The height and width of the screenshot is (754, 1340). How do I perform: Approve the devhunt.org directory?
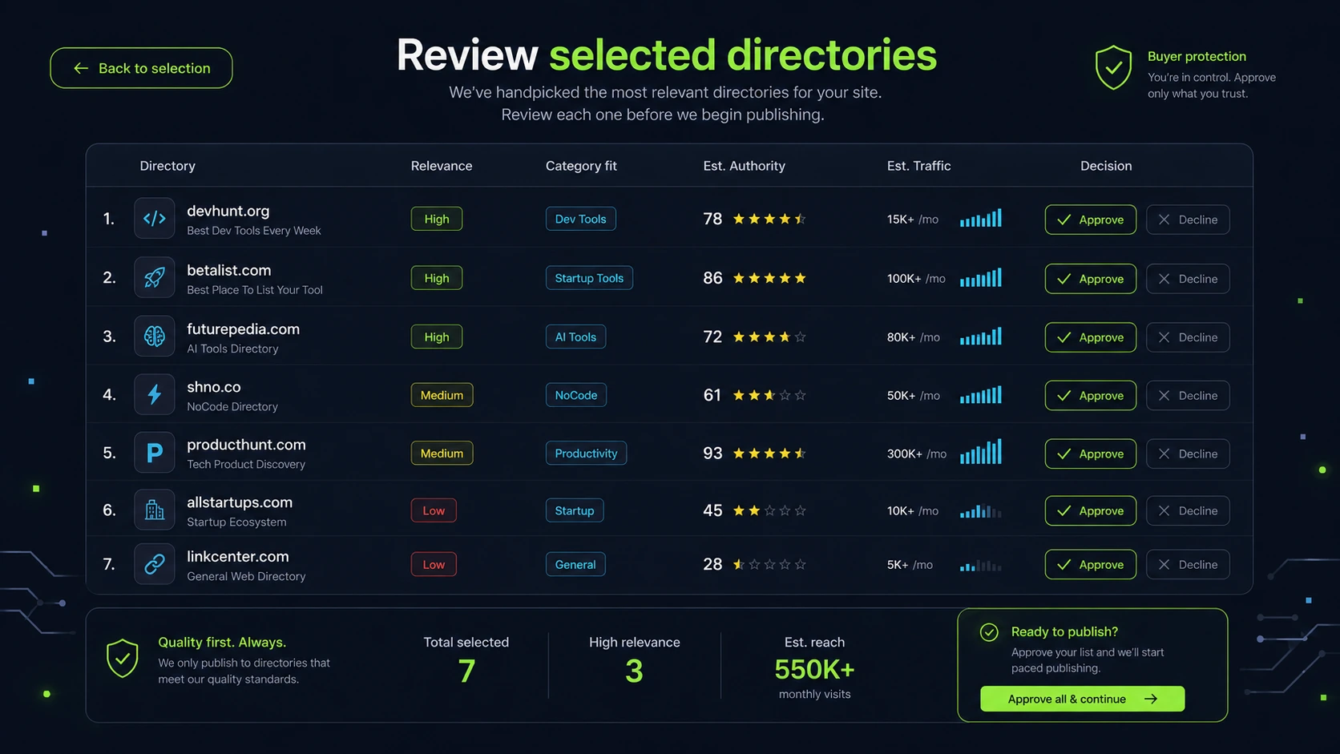pyautogui.click(x=1090, y=220)
